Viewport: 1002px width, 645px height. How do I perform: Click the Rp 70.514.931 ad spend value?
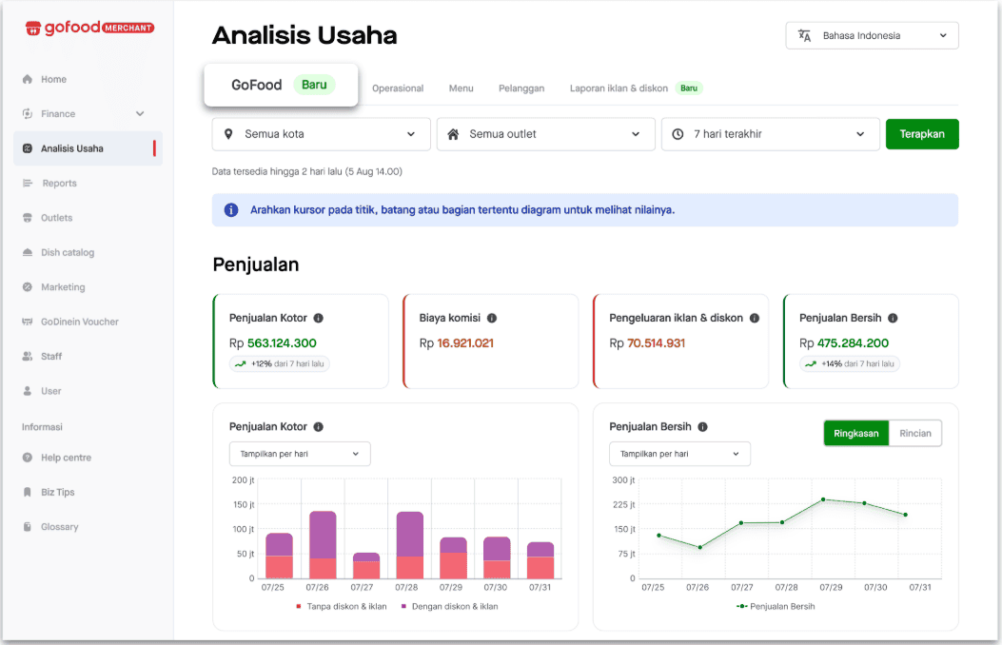pyautogui.click(x=647, y=342)
